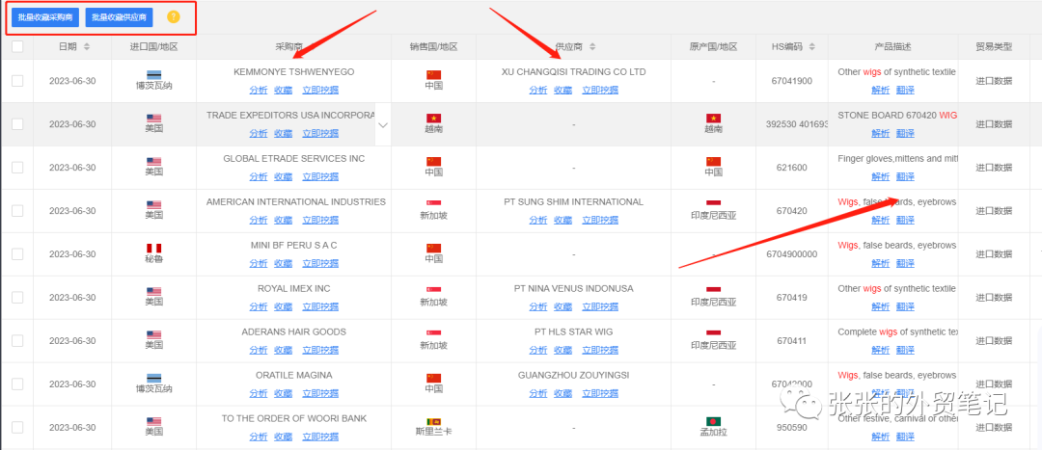Open 分析 under AMERICAN INTERNATIONAL INDUSTRIES

coord(259,220)
